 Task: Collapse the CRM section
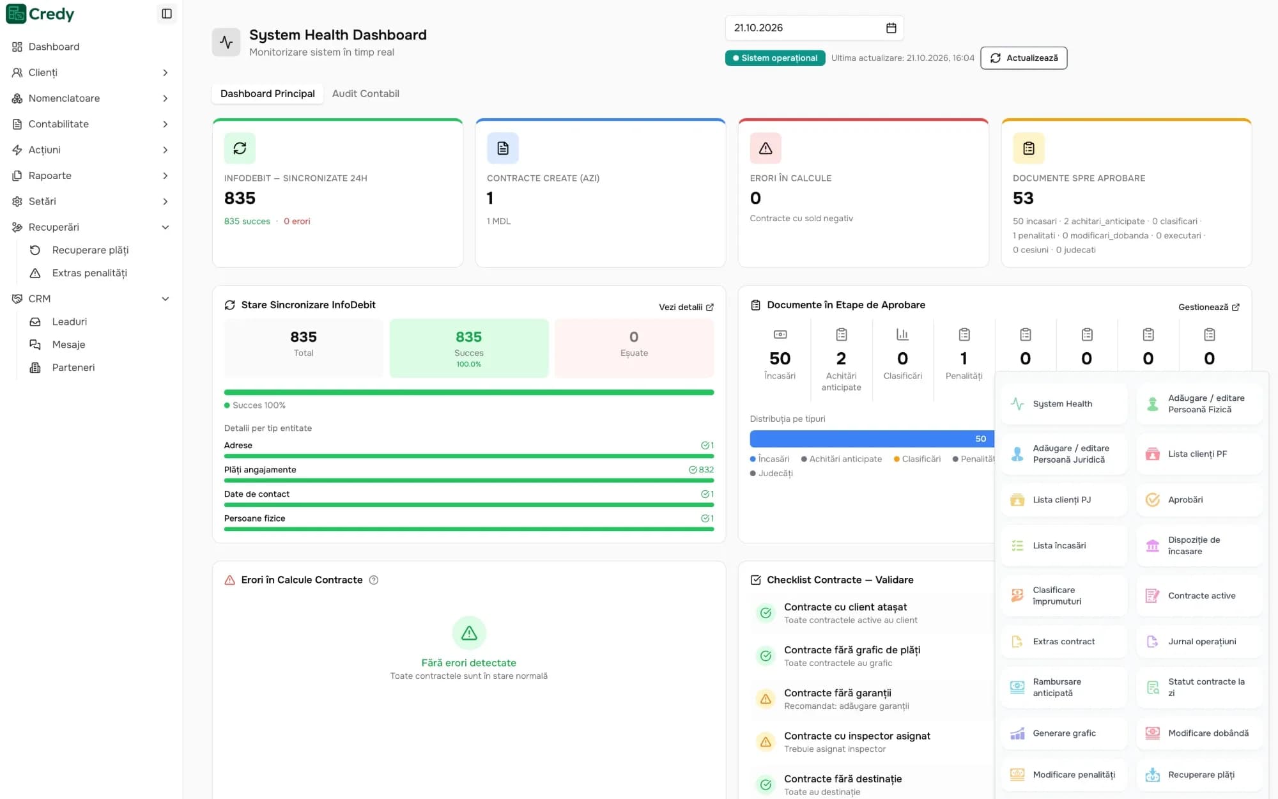click(91, 299)
